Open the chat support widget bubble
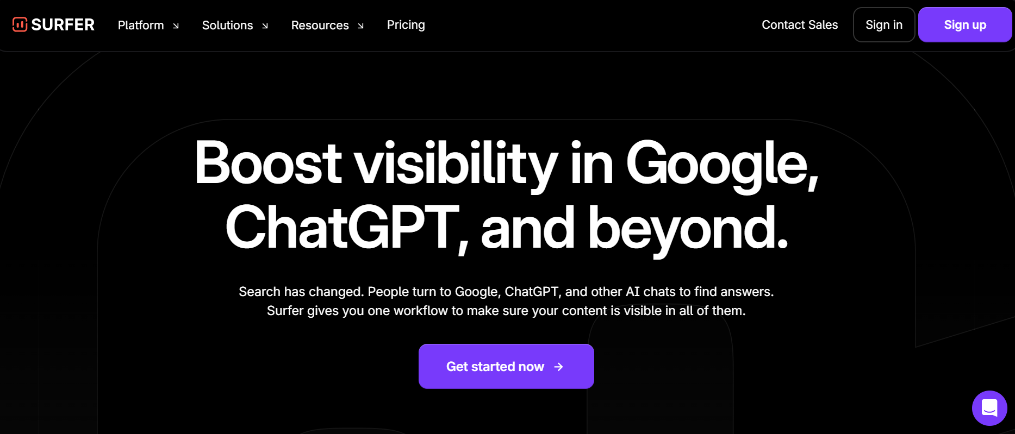 (x=989, y=408)
